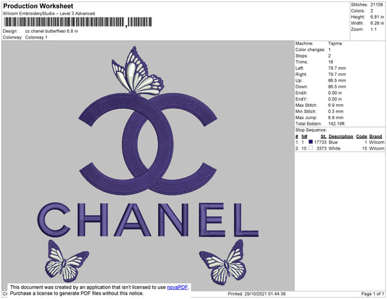The width and height of the screenshot is (387, 299).
Task: Click the Description column header
Action: pos(341,137)
